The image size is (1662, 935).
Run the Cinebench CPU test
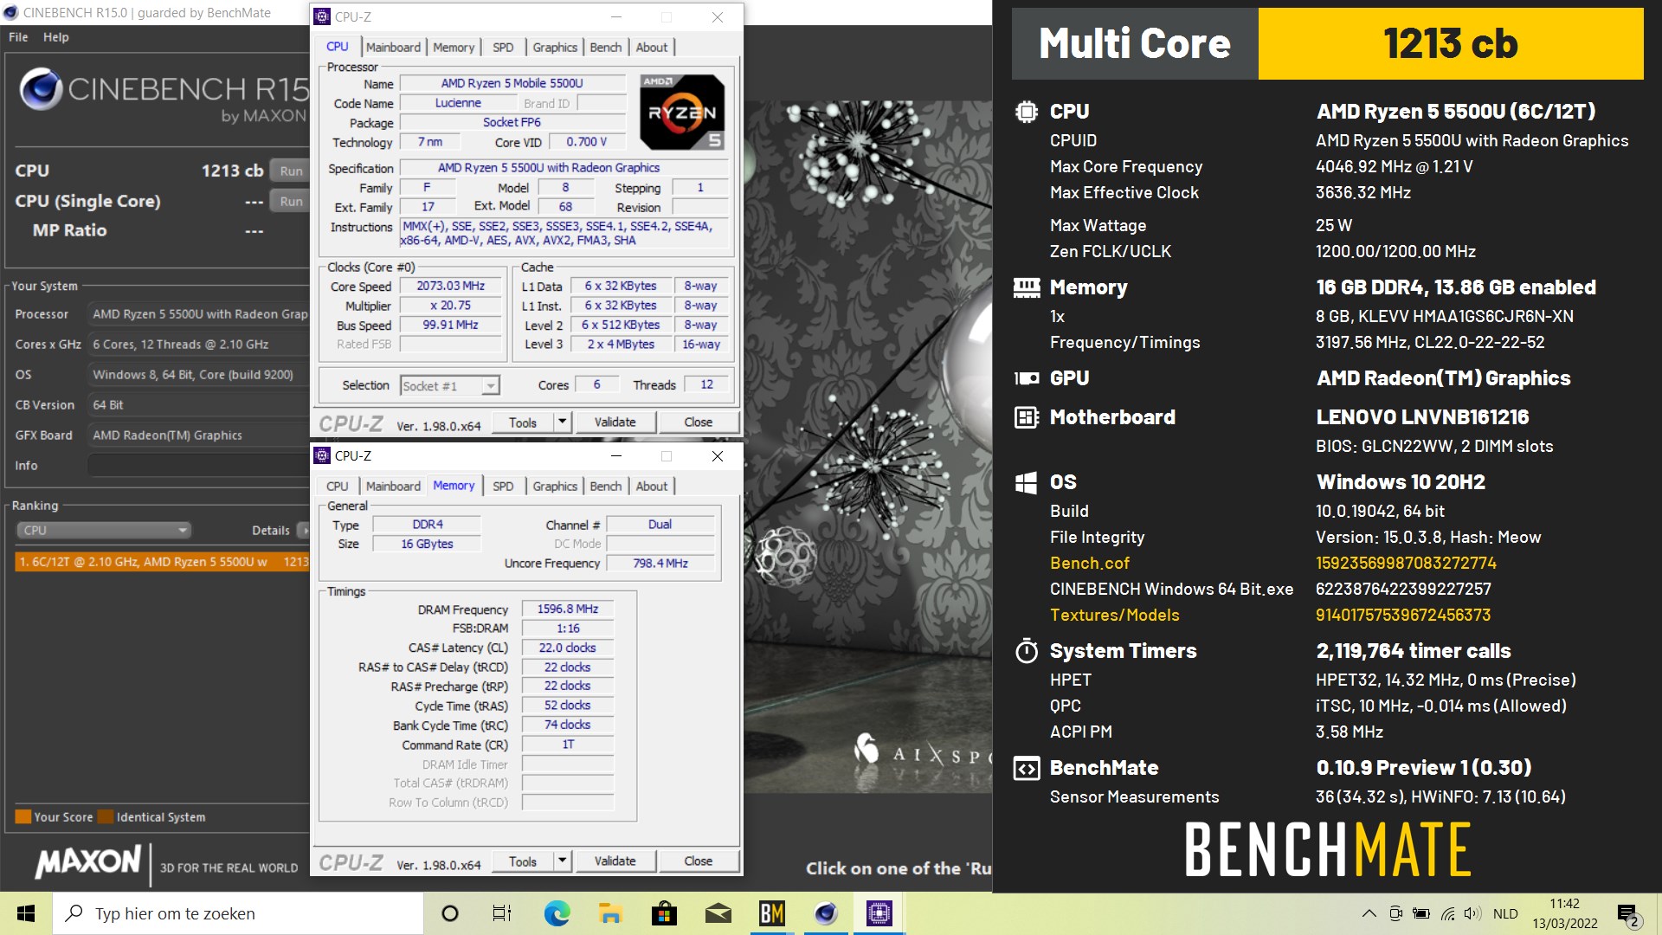point(291,171)
